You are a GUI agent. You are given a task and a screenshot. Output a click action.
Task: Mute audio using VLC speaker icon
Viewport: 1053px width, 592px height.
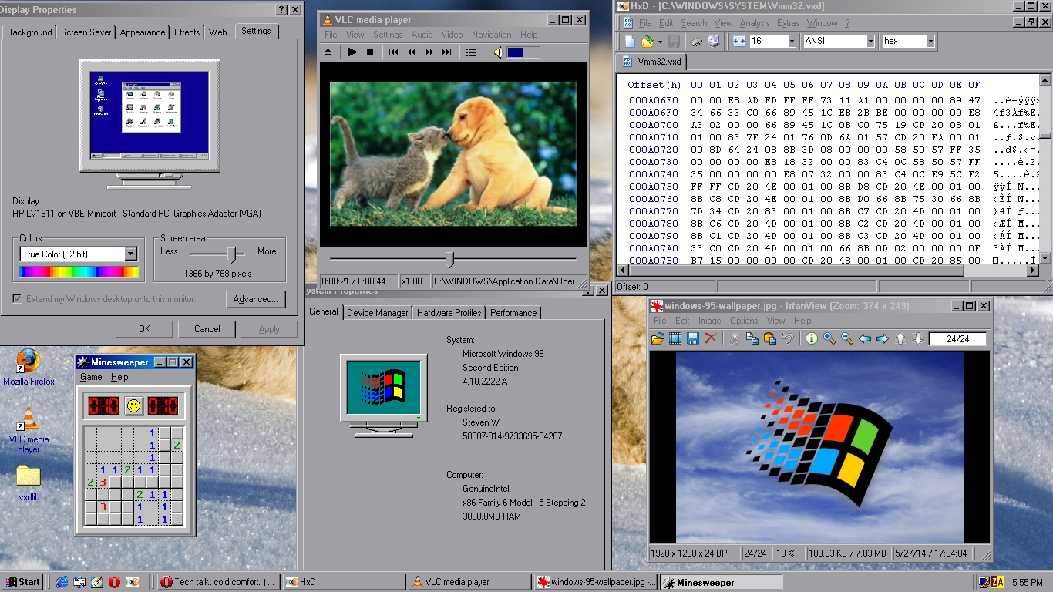(x=498, y=52)
